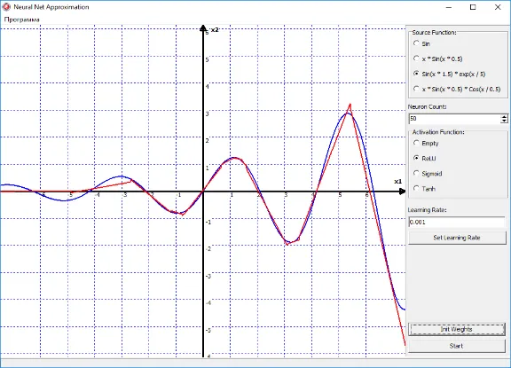
Task: Close the Neural Net Approximation window
Action: (498, 7)
